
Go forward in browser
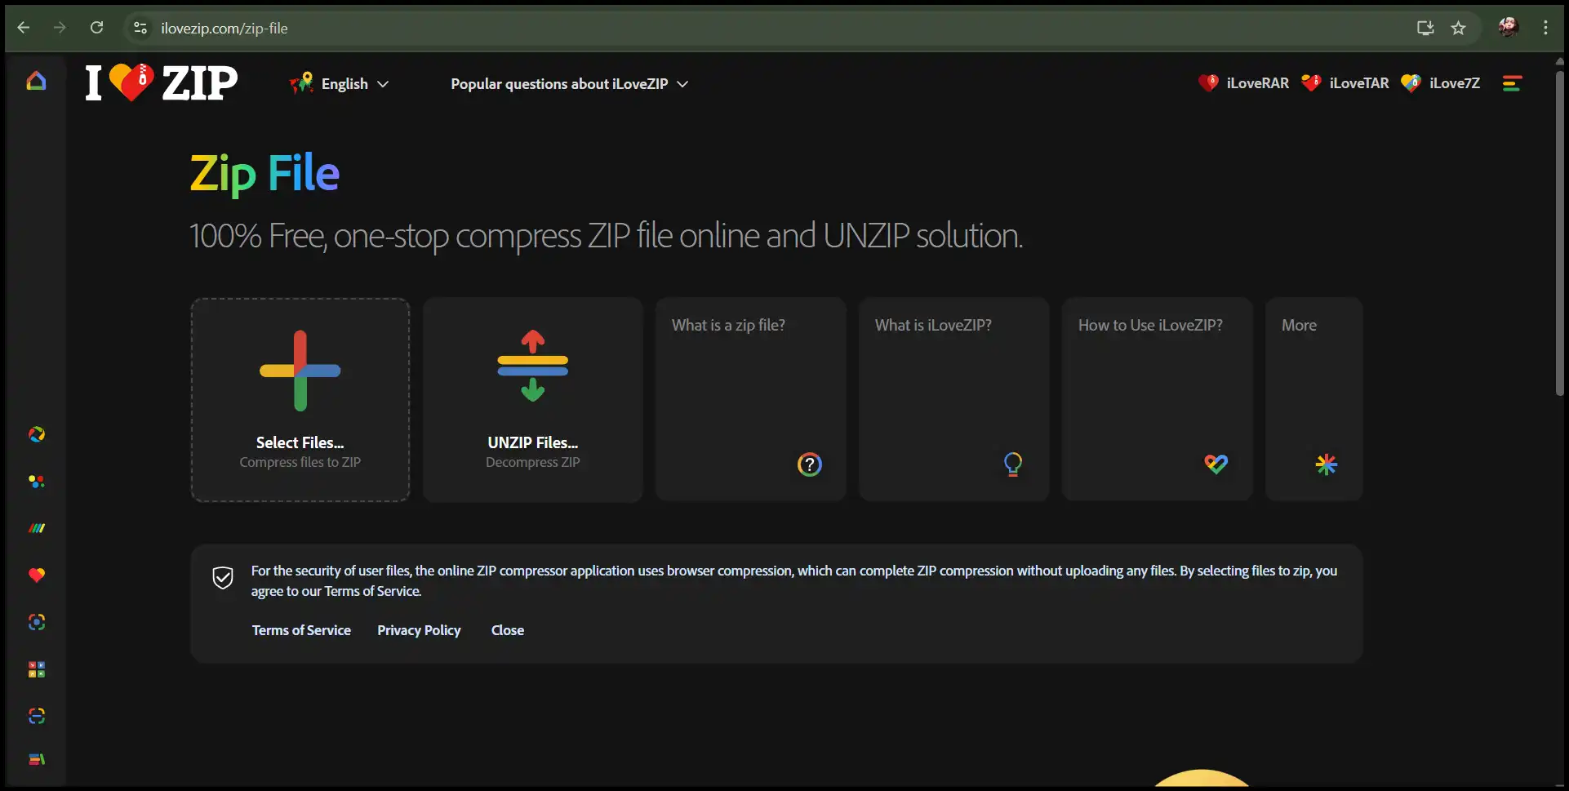pyautogui.click(x=60, y=28)
